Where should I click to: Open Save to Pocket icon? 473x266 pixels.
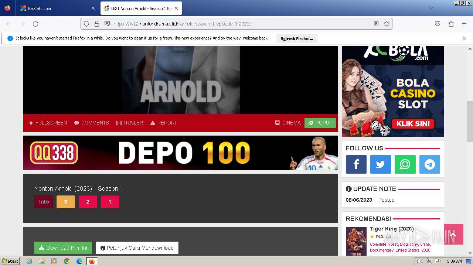(x=438, y=24)
